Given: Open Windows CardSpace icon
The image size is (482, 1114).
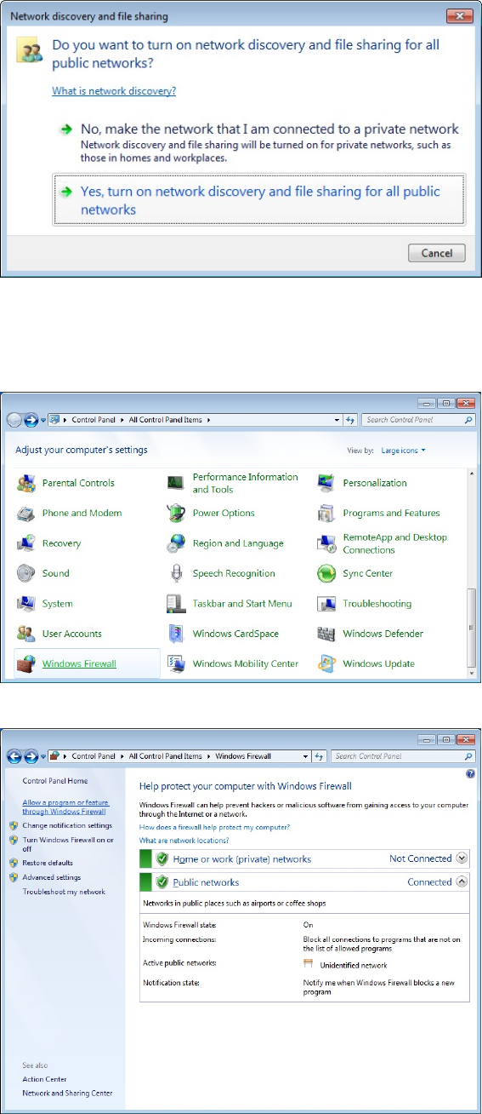Looking at the screenshot, I should click(x=177, y=634).
